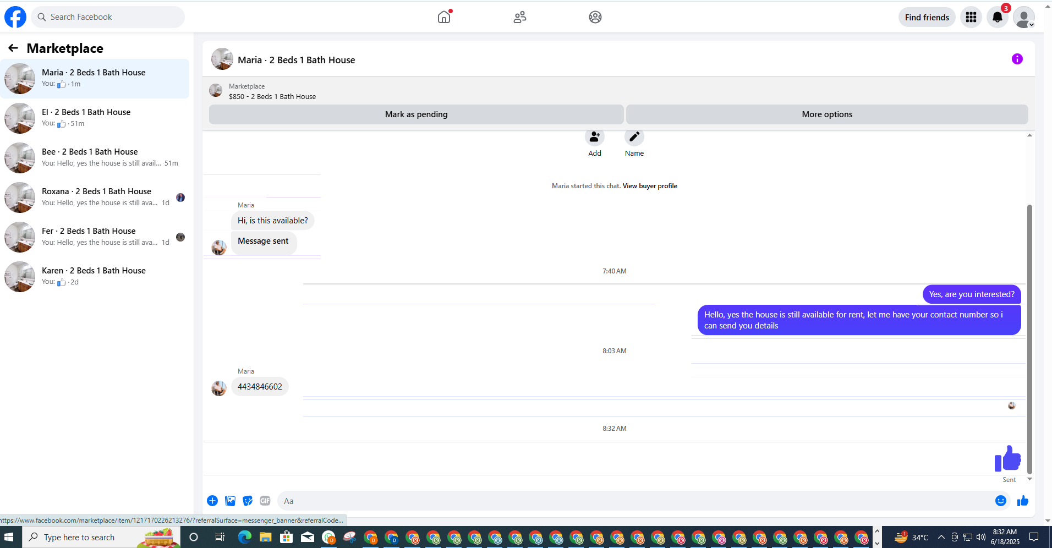Open the Groups icon in top navigation
The width and height of the screenshot is (1052, 548).
(595, 17)
